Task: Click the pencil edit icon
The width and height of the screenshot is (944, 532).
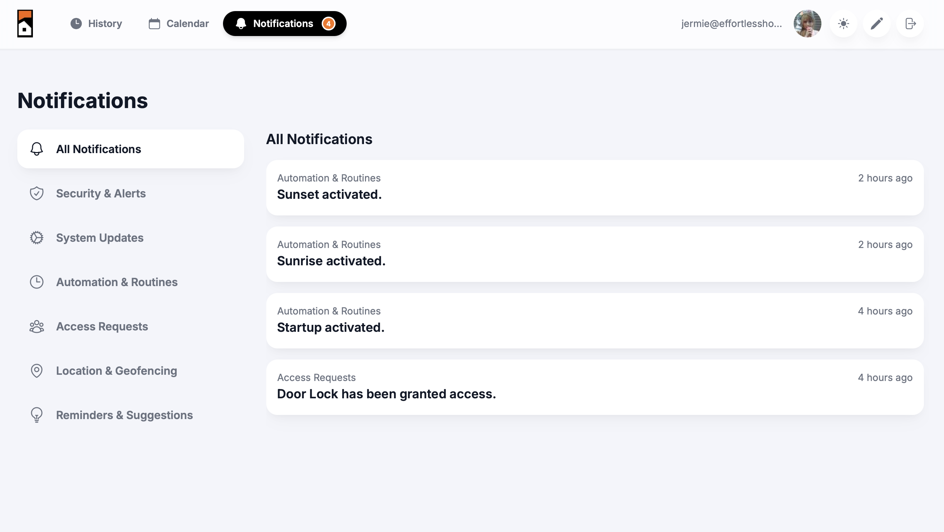Action: point(876,24)
